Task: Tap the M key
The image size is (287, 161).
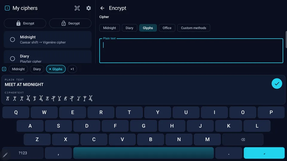Action: [x=207, y=140]
